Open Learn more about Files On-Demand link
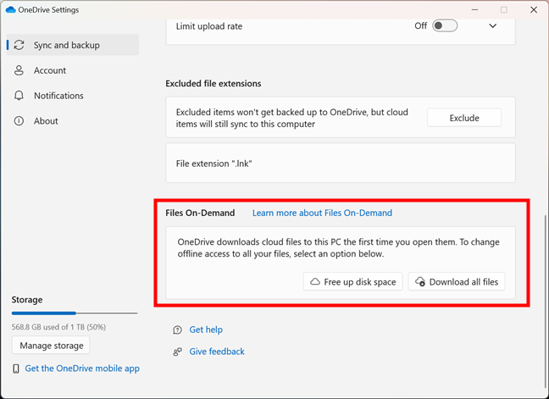The height and width of the screenshot is (399, 549). pyautogui.click(x=322, y=213)
